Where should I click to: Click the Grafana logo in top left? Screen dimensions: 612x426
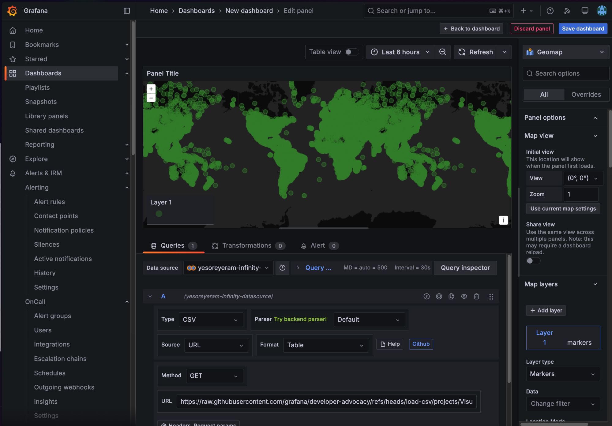12,10
